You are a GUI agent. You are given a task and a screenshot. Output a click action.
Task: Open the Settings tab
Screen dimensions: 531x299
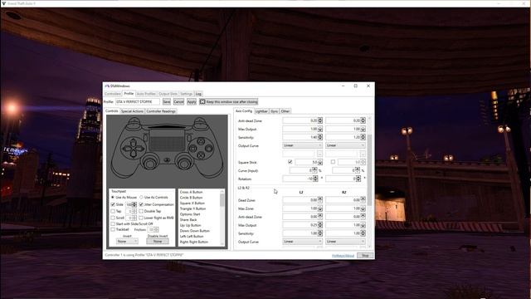tap(186, 94)
